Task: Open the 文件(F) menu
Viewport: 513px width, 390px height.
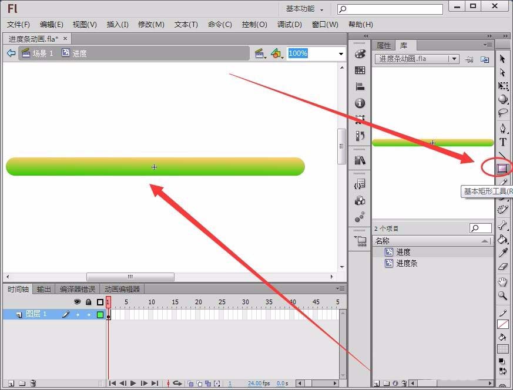Action: pos(18,25)
